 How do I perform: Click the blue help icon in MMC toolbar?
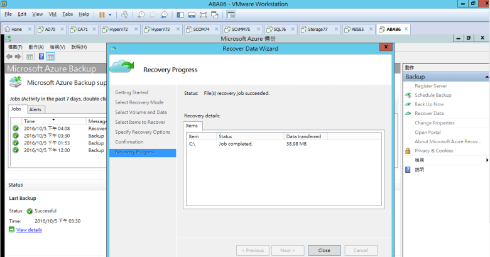41,57
